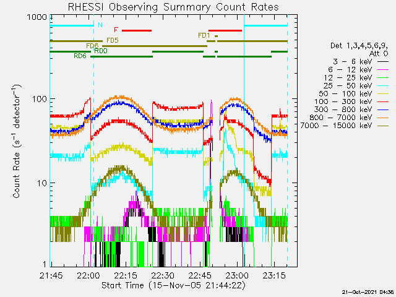396x297 pixels.
Task: Select the 12 - 25 keV legend label
Action: [x=348, y=77]
